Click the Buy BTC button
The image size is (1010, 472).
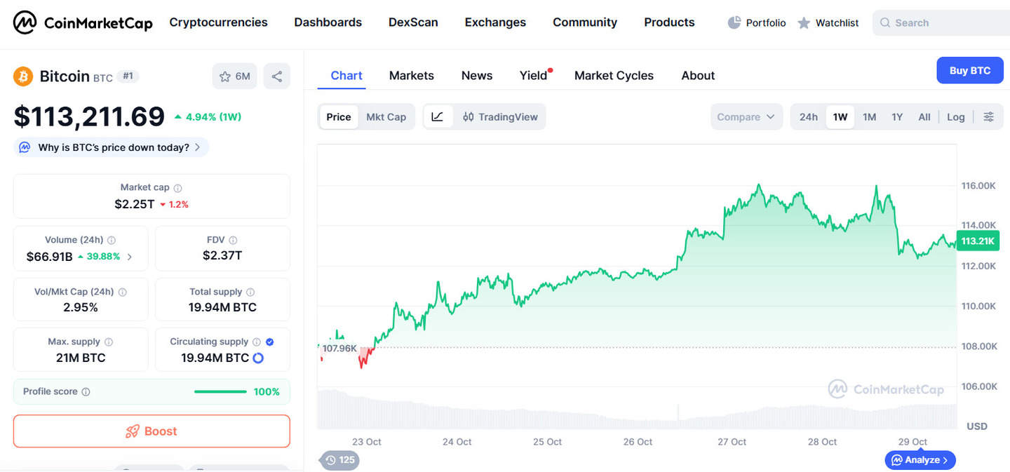(969, 71)
